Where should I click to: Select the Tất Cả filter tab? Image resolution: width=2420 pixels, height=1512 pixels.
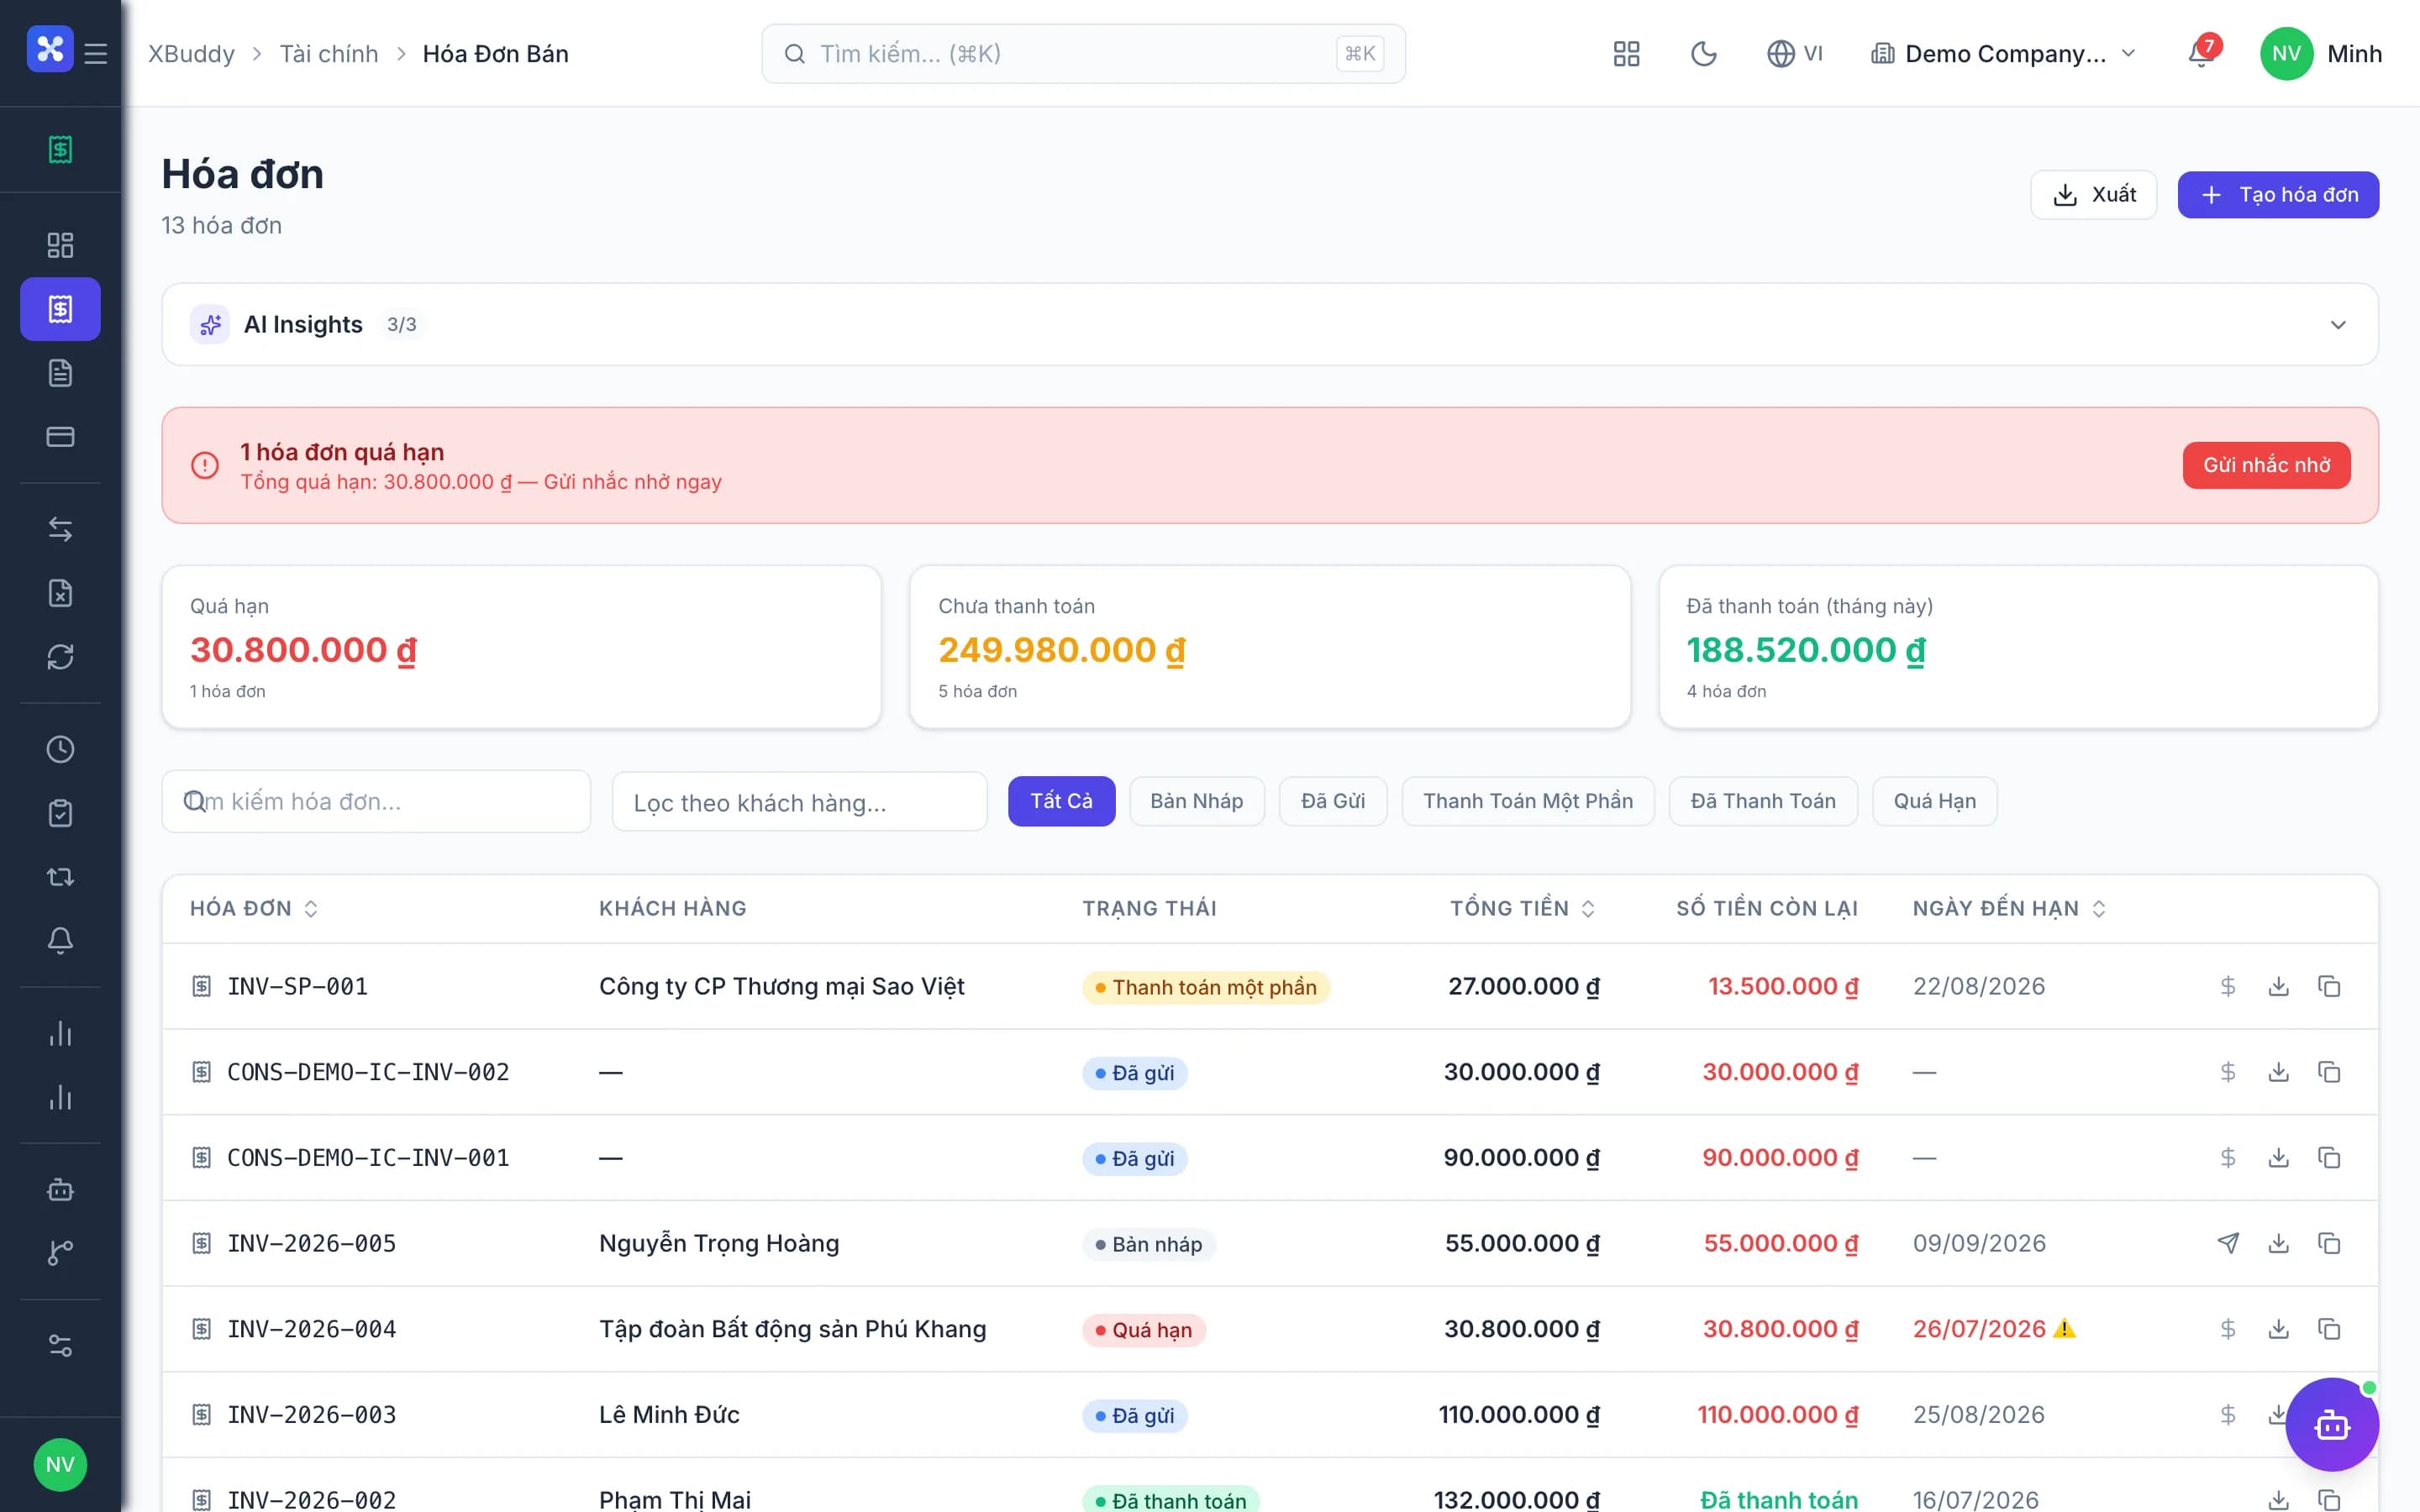pyautogui.click(x=1061, y=802)
